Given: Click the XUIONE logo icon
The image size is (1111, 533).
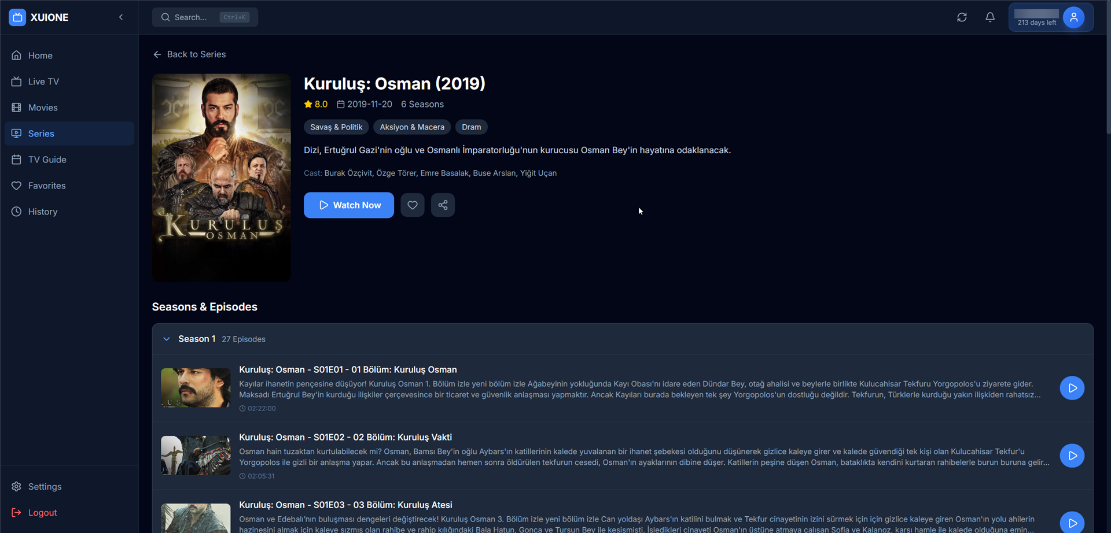Looking at the screenshot, I should (x=17, y=17).
